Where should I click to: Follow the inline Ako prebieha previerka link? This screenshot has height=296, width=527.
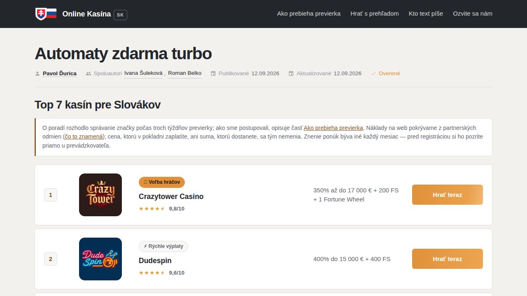pyautogui.click(x=333, y=128)
